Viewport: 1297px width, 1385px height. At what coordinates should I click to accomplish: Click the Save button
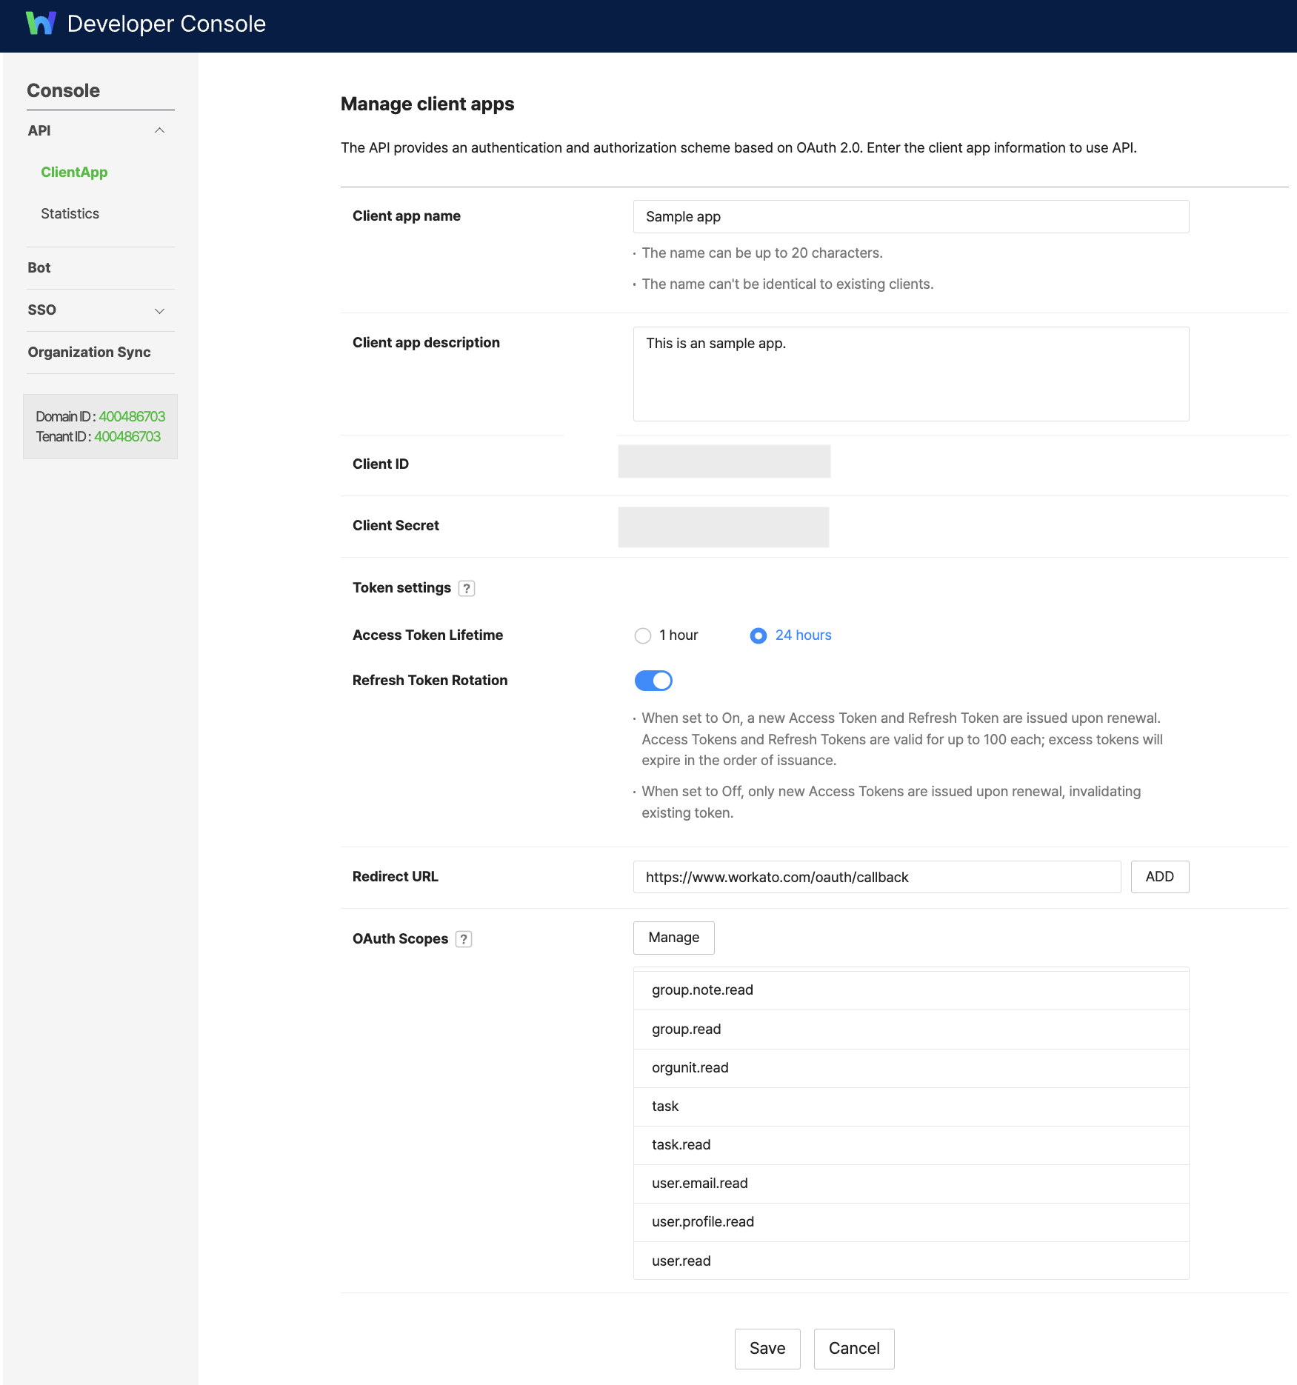tap(767, 1349)
